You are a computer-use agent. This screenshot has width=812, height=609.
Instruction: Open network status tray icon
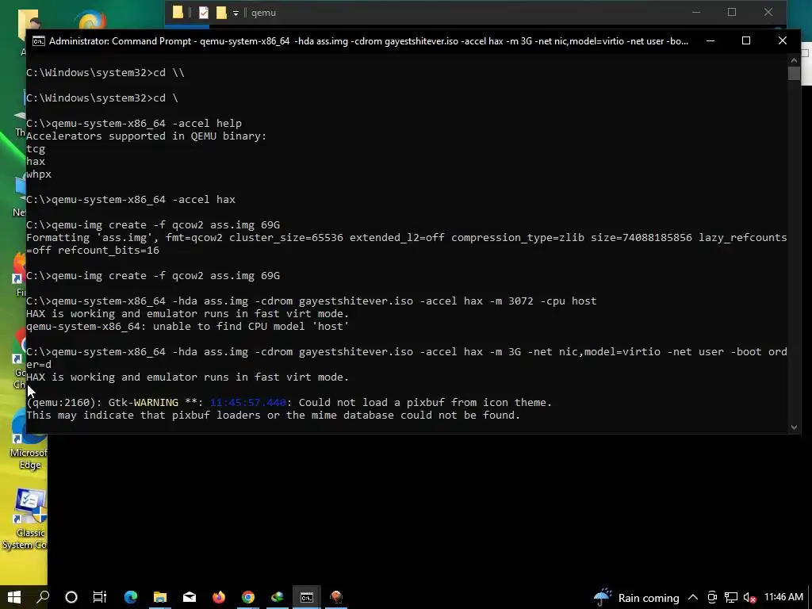tap(730, 598)
